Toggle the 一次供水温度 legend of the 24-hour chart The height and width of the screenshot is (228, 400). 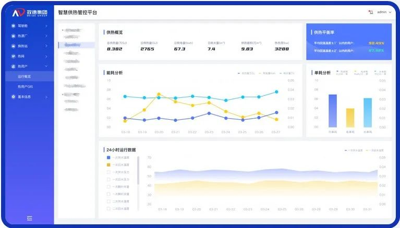point(354,150)
